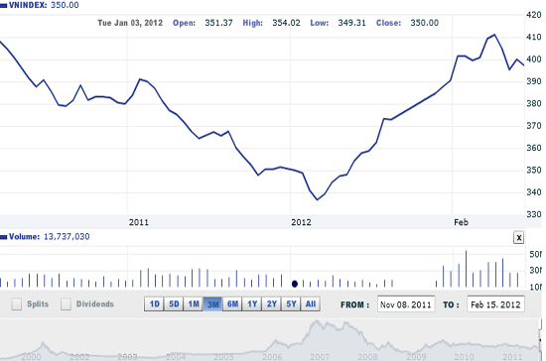The height and width of the screenshot is (361, 546).
Task: Select the 6M time range
Action: click(x=232, y=304)
